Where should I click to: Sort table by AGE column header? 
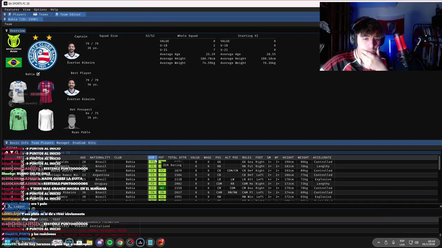click(x=83, y=157)
